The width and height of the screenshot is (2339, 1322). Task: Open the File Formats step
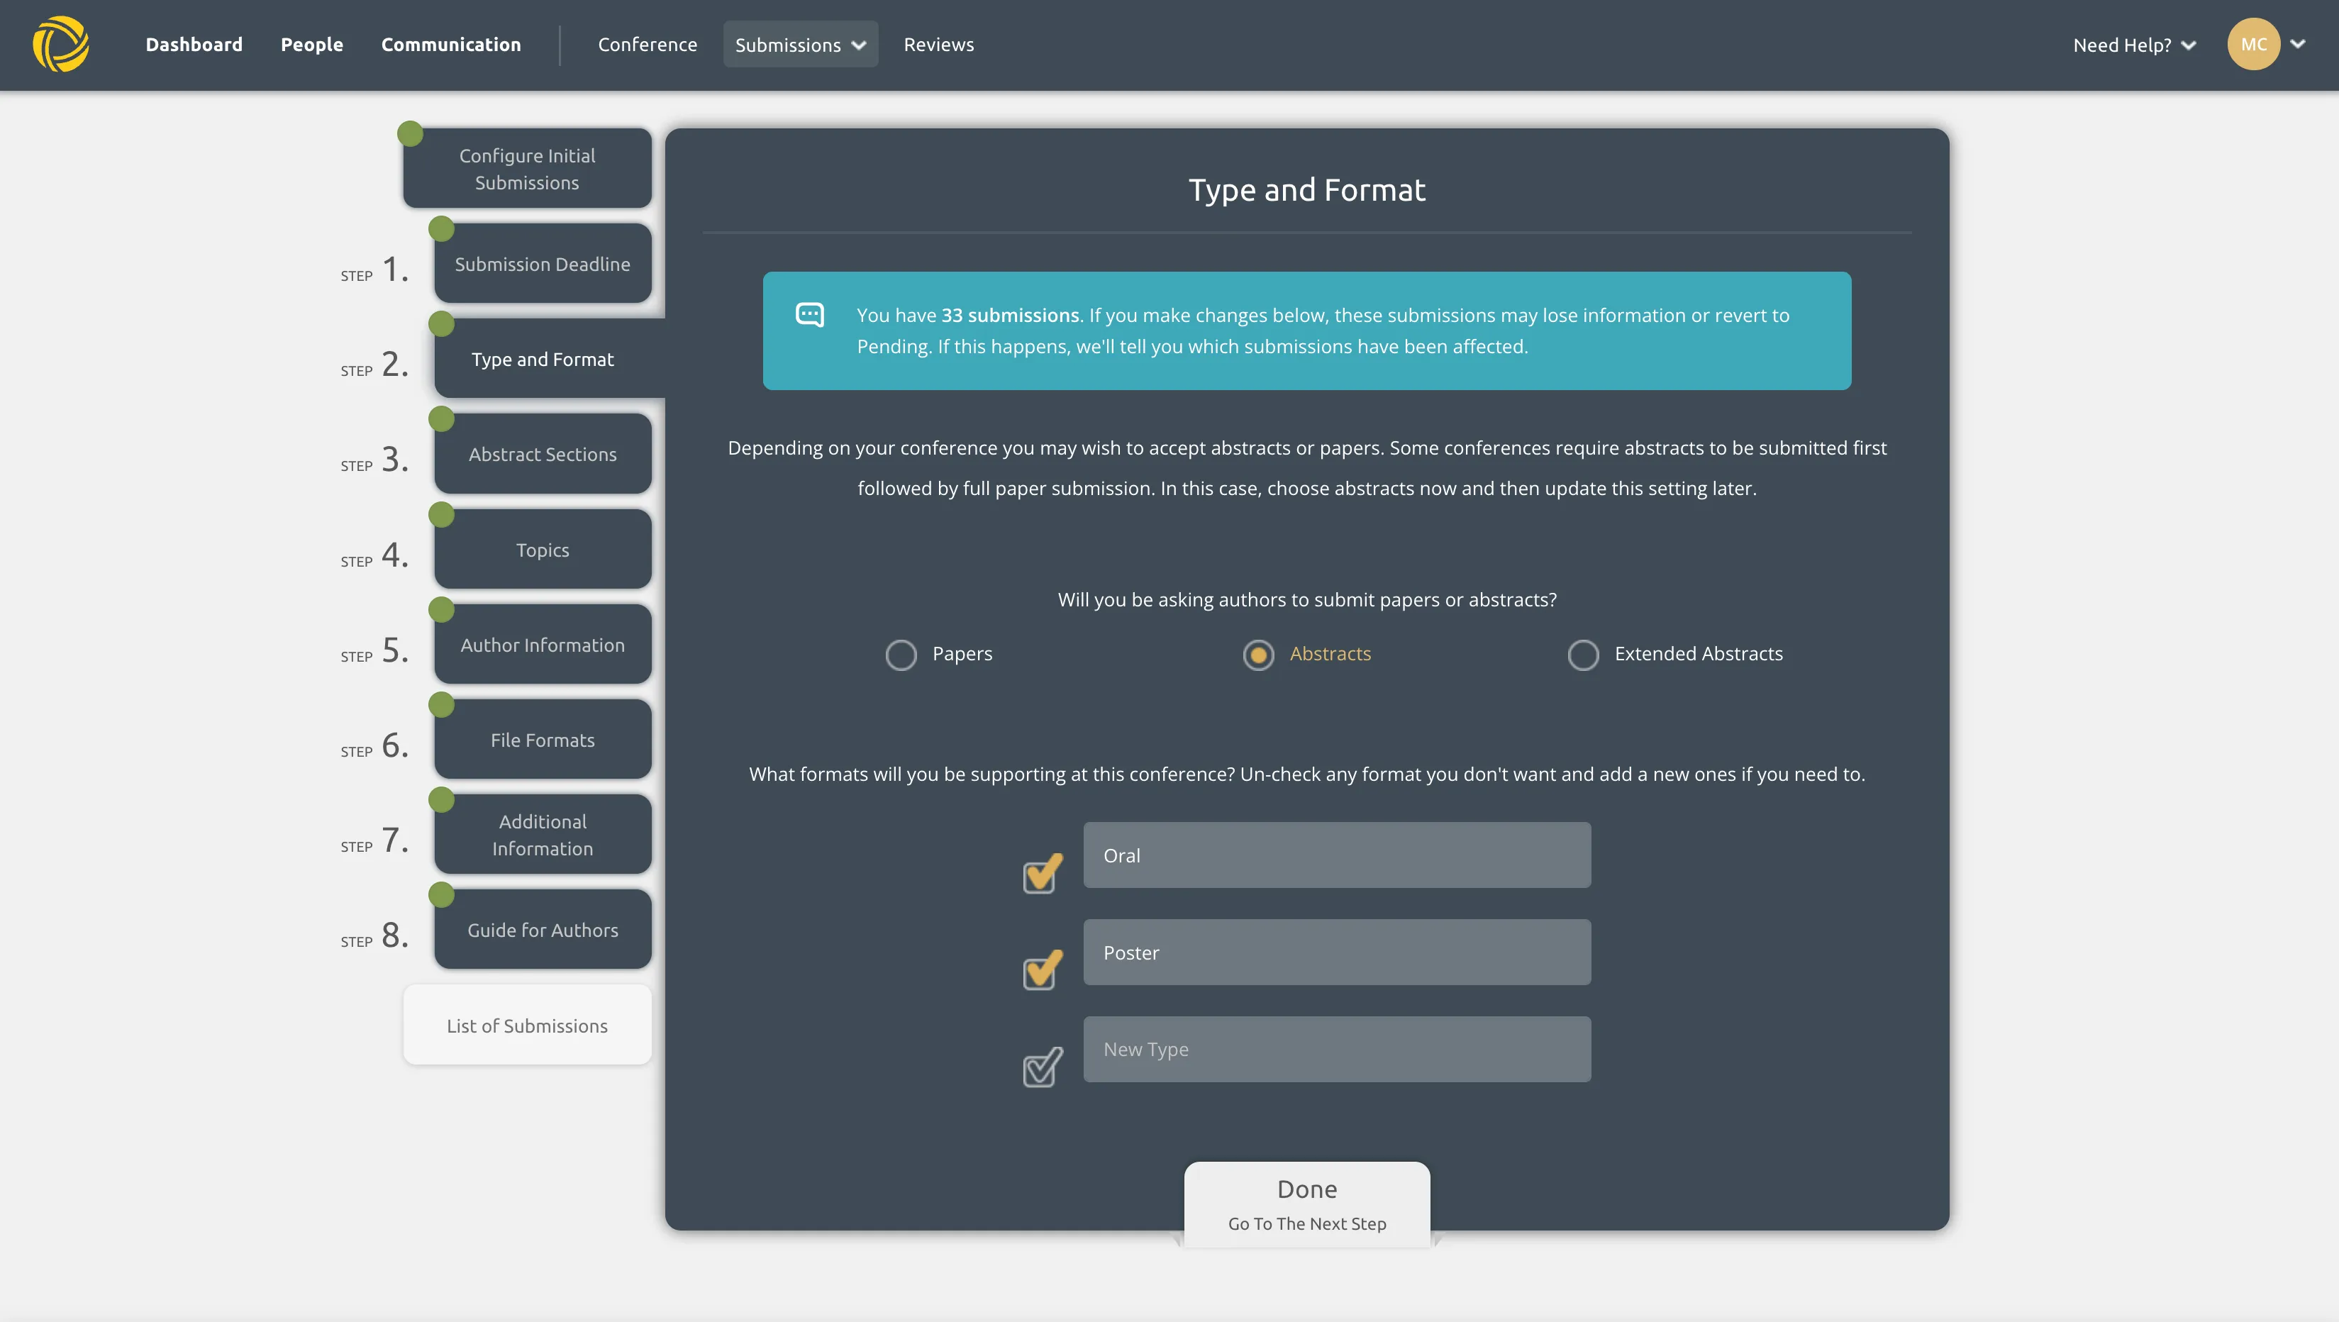(542, 740)
